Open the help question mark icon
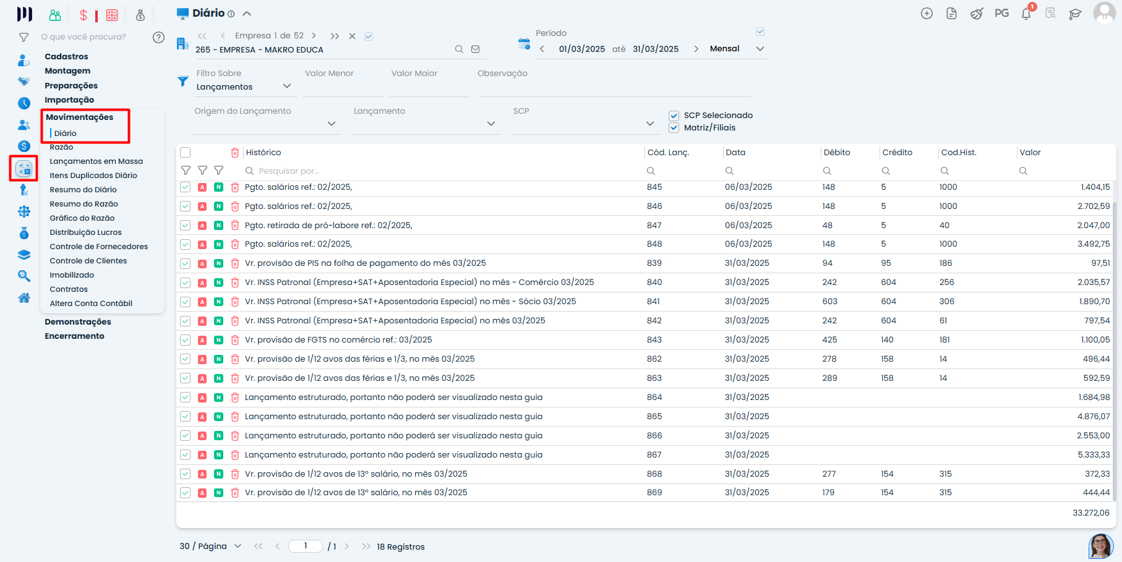Viewport: 1122px width, 562px height. click(x=158, y=37)
